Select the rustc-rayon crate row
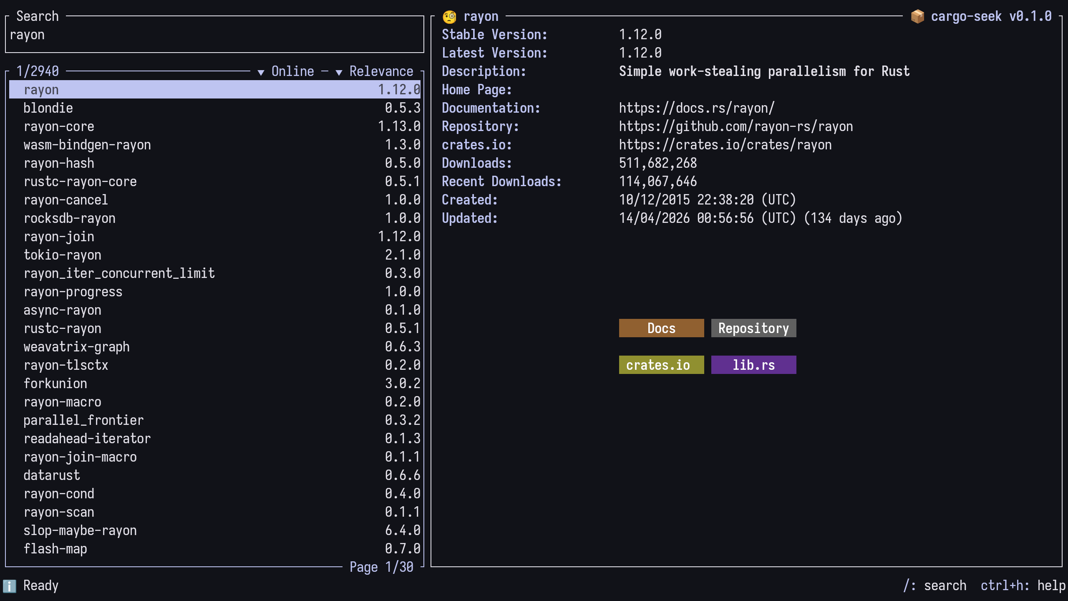The width and height of the screenshot is (1068, 601). coord(215,328)
